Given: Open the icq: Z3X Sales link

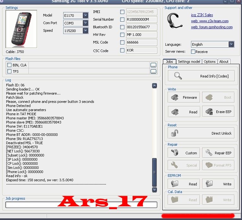Looking at the screenshot, I should pos(202,15).
